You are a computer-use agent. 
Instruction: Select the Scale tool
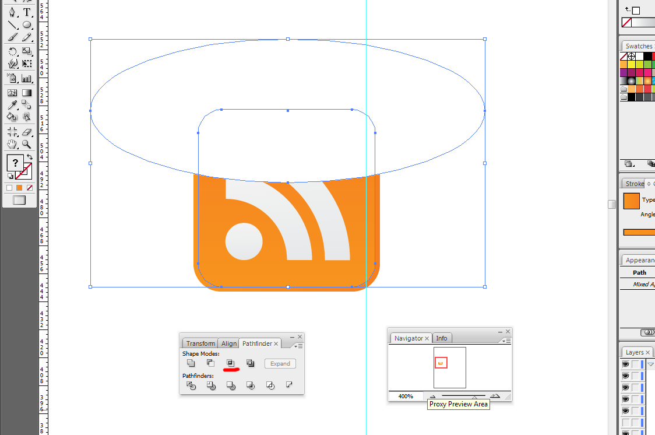click(27, 51)
